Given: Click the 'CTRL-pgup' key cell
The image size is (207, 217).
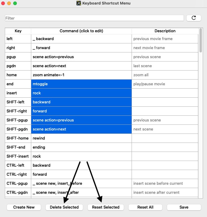Looking at the screenshot, I should (x=18, y=183).
